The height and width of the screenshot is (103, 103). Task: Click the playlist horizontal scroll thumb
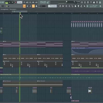[x=20, y=11]
